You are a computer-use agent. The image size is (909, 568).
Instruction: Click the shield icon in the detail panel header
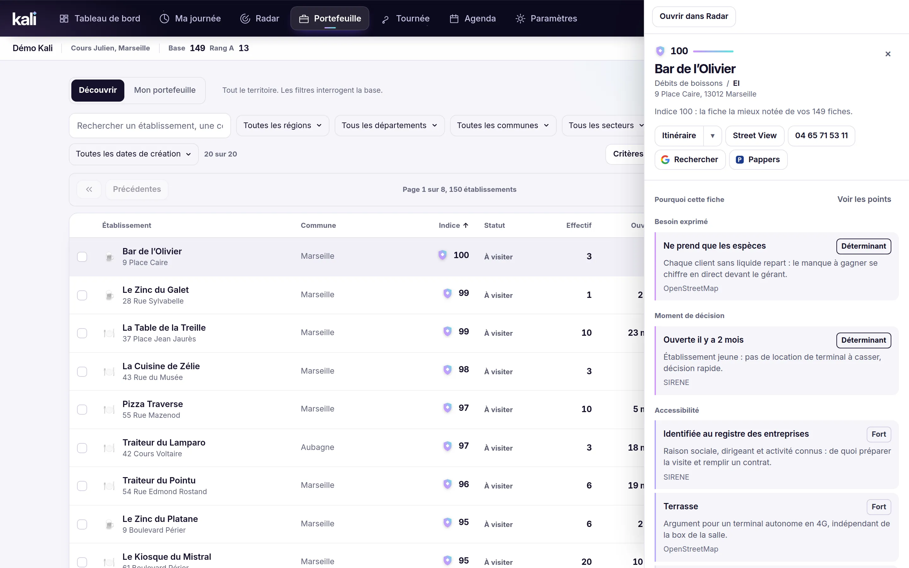click(660, 51)
